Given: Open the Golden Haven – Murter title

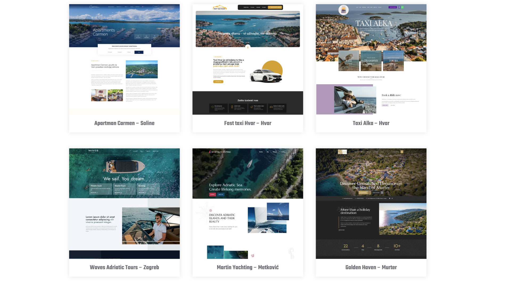Looking at the screenshot, I should pos(371,267).
